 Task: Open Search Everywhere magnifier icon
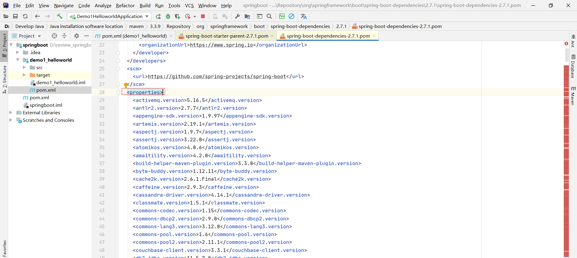[269, 16]
